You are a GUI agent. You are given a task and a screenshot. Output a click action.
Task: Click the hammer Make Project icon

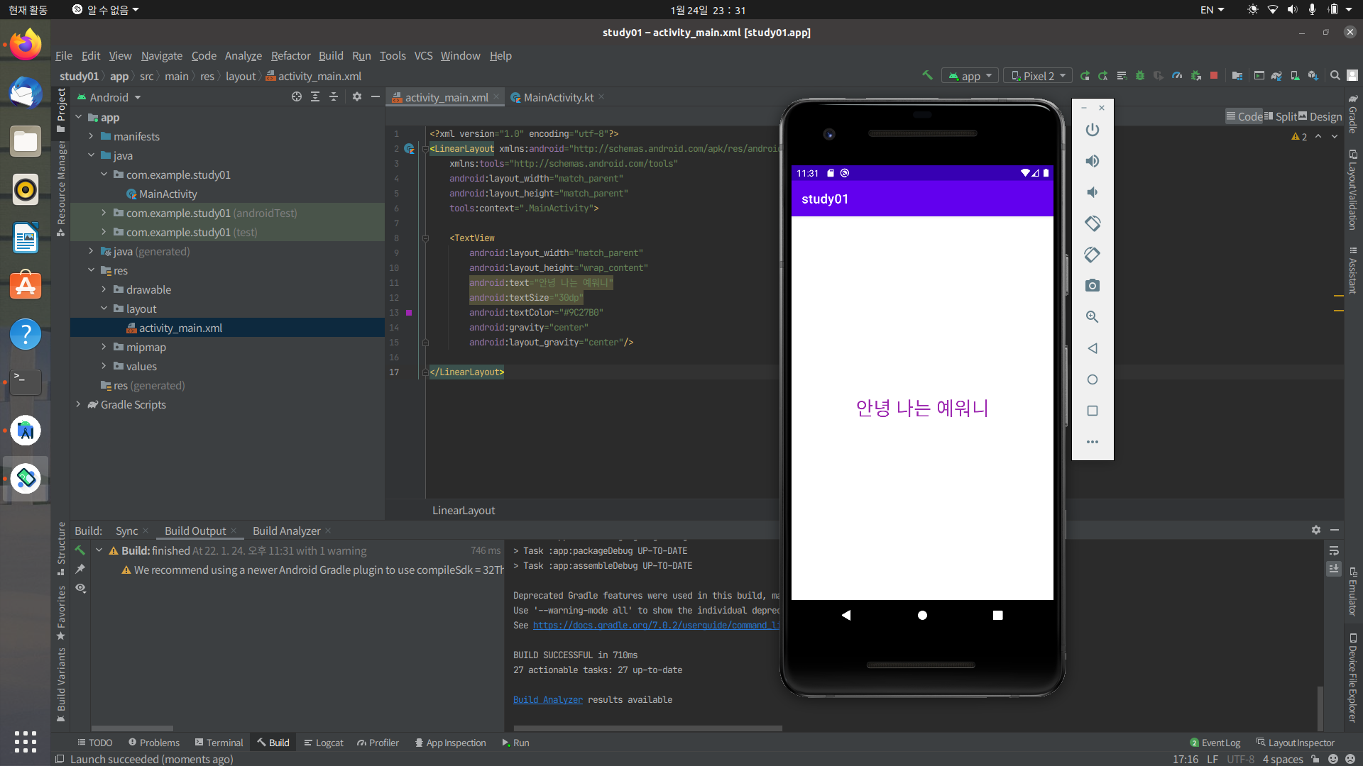(x=927, y=75)
